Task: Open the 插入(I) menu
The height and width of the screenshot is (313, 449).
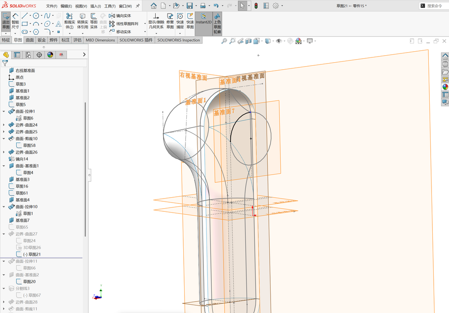Action: (95, 6)
